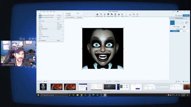
Task: Open Microsoft Edge from taskbar
Action: click(93, 95)
